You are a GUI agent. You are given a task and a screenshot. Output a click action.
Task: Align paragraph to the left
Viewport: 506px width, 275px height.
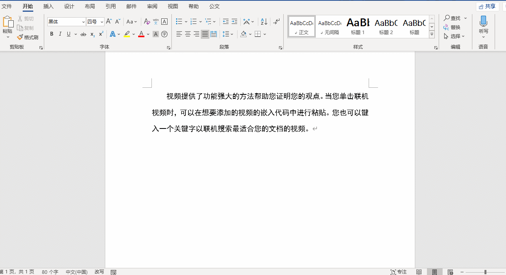[179, 34]
